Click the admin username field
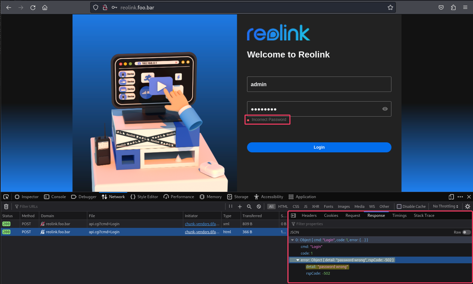473x284 pixels. pyautogui.click(x=319, y=84)
